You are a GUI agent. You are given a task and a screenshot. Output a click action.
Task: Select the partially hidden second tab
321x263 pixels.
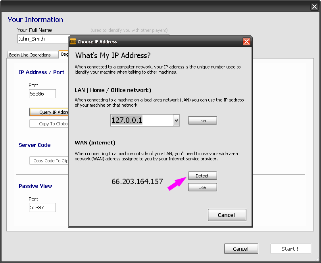pos(63,54)
